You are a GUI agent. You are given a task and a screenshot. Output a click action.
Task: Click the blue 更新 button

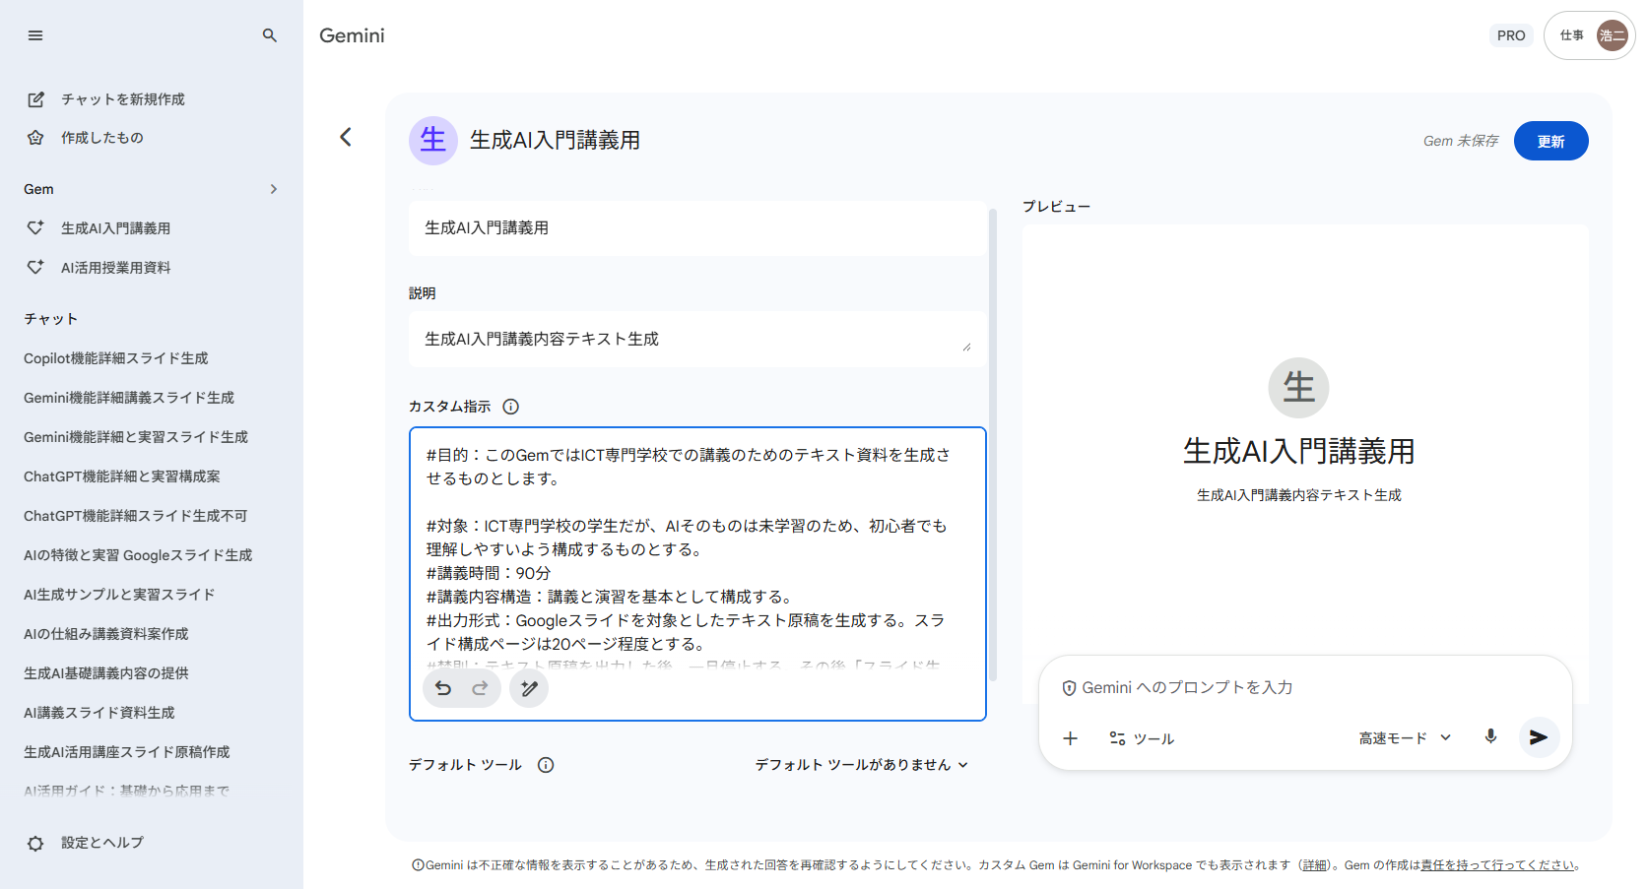tap(1550, 141)
